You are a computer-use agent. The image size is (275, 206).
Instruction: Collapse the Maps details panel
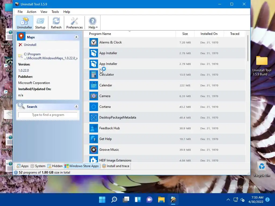76,37
